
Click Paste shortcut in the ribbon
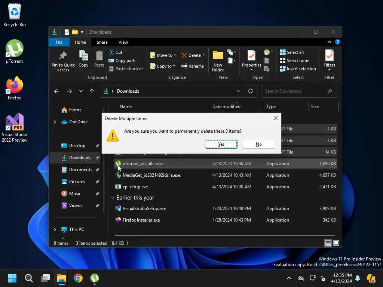(126, 69)
